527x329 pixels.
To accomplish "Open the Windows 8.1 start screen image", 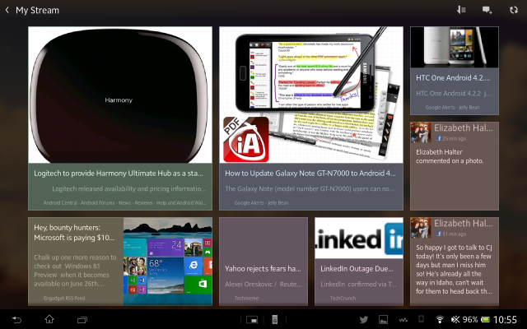I will 168,262.
